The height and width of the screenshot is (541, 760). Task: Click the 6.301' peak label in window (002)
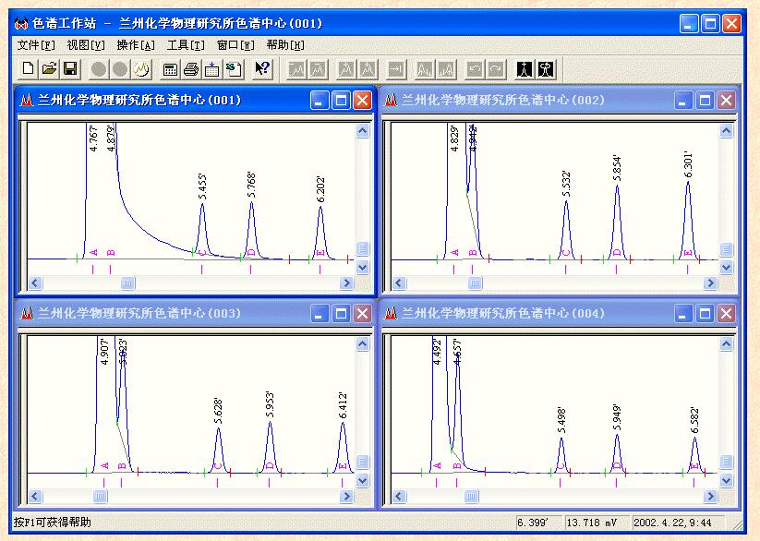688,165
